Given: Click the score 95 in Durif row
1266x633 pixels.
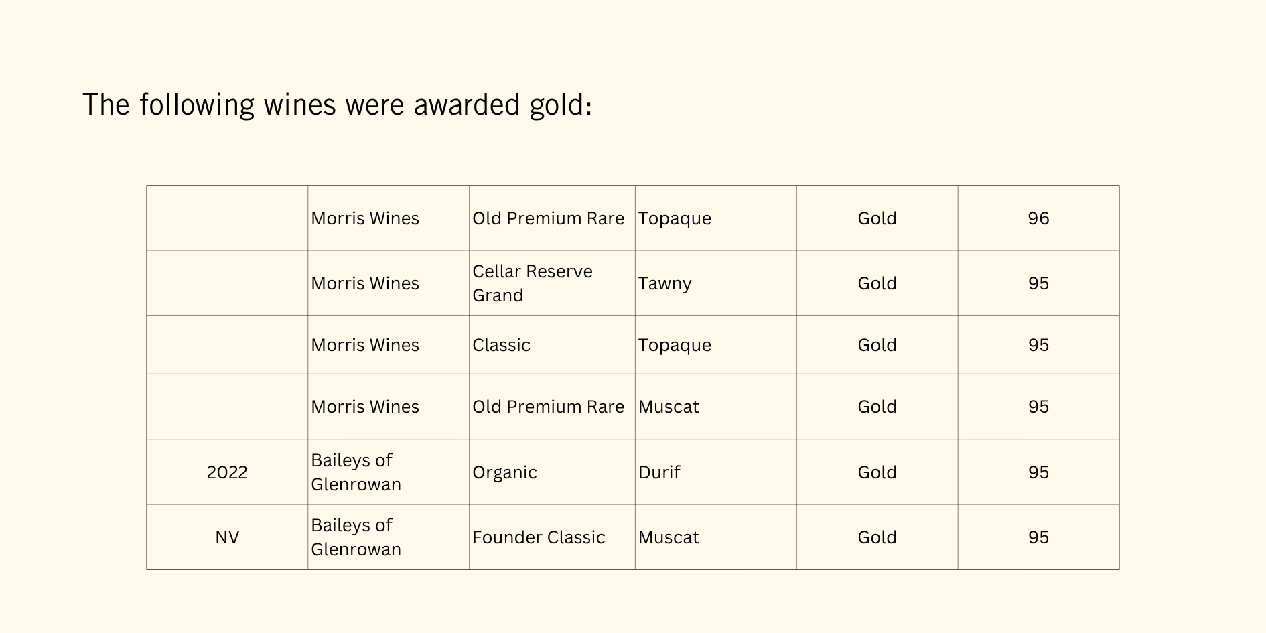Looking at the screenshot, I should tap(1038, 472).
